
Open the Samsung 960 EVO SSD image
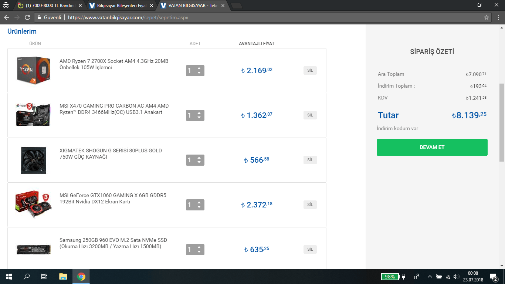(34, 249)
